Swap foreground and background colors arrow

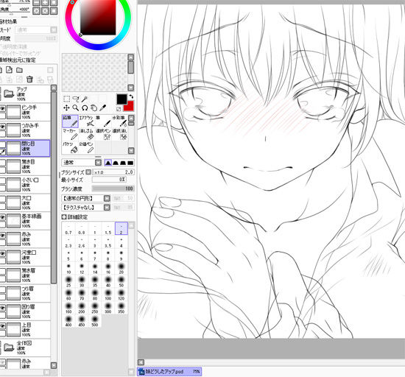tap(131, 96)
